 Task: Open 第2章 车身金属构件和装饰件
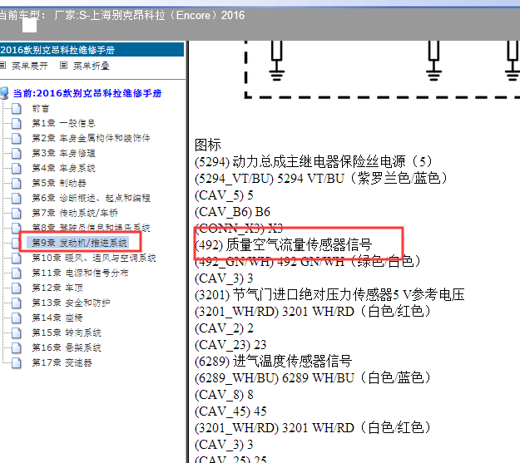[x=91, y=138]
